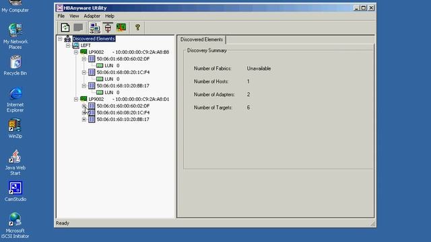Viewport: 431px width, 242px height.
Task: Select LP9002 adapter 10:00:00:00:C9:2A:A8:B8
Action: (129, 52)
